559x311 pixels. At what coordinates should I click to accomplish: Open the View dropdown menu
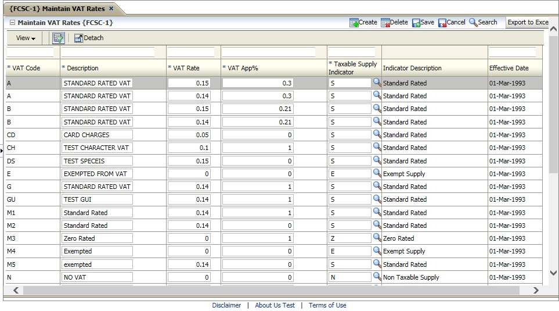[26, 38]
